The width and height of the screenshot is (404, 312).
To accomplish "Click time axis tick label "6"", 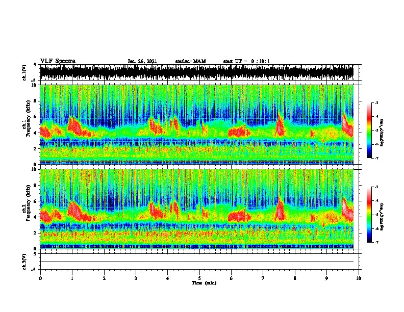I will (232, 278).
